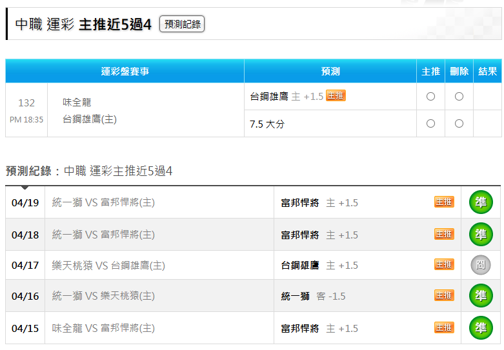
Task: Click green 準 icon for 04/18
Action: (481, 234)
